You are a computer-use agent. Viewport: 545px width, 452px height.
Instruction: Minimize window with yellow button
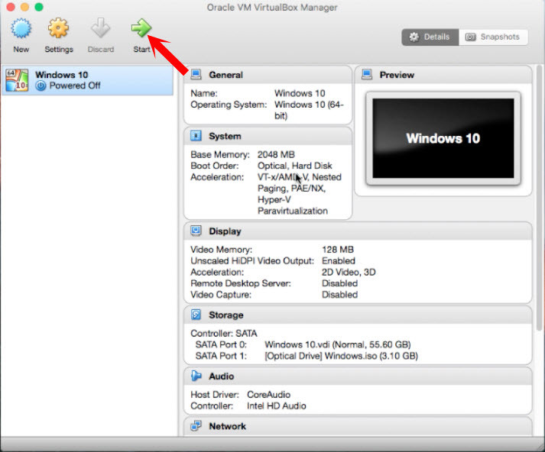tap(24, 7)
